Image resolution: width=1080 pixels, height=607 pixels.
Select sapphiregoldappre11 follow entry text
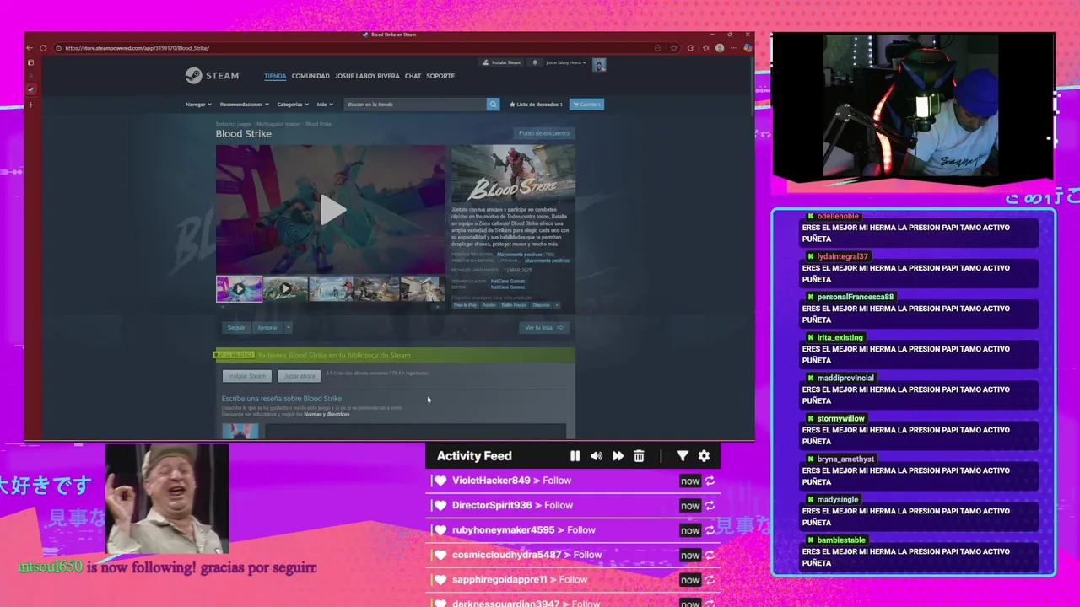(520, 579)
